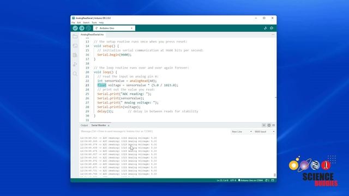Click the Serial.print(sensorValue); line
Image resolution: width=349 pixels, height=196 pixels.
(121, 98)
